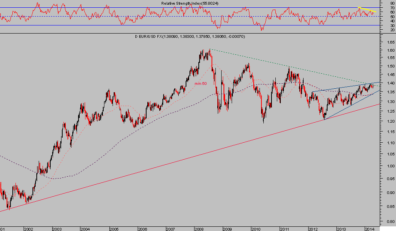The image size is (396, 231).
Task: Click the 1.40 price level on the axis
Action: click(390, 83)
